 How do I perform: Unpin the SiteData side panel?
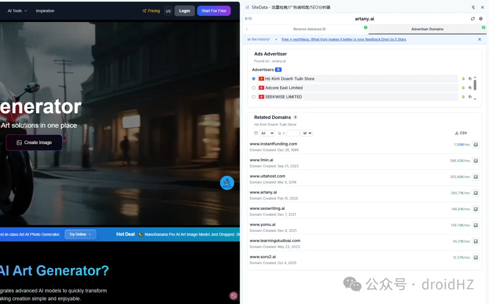[473, 7]
